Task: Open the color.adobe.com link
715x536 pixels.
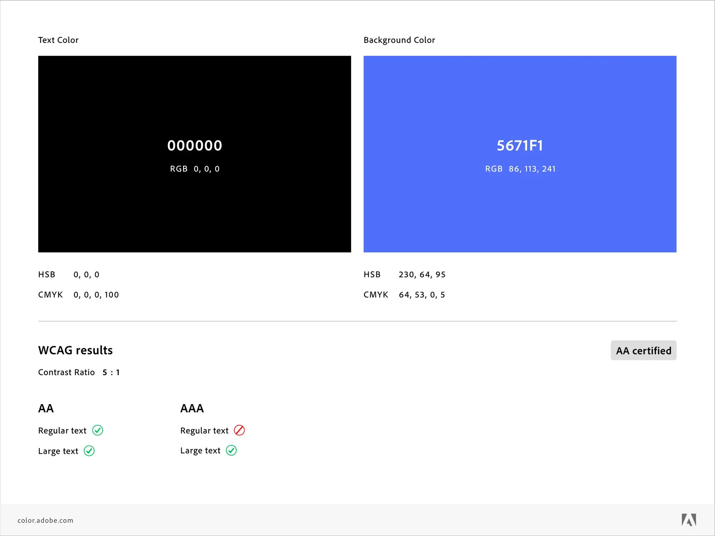Action: pyautogui.click(x=46, y=521)
